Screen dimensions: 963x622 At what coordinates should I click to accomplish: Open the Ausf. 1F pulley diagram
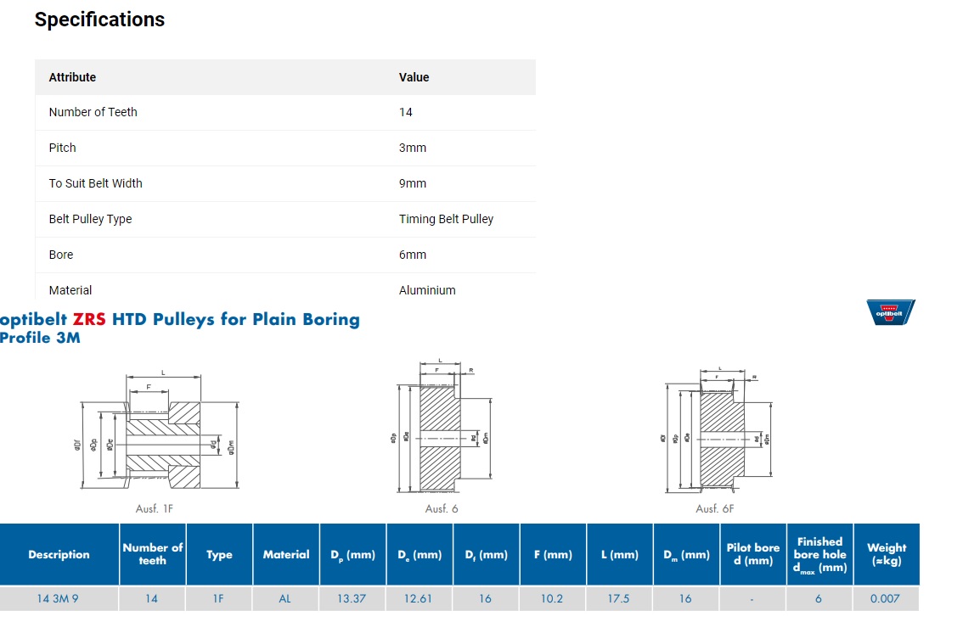156,430
